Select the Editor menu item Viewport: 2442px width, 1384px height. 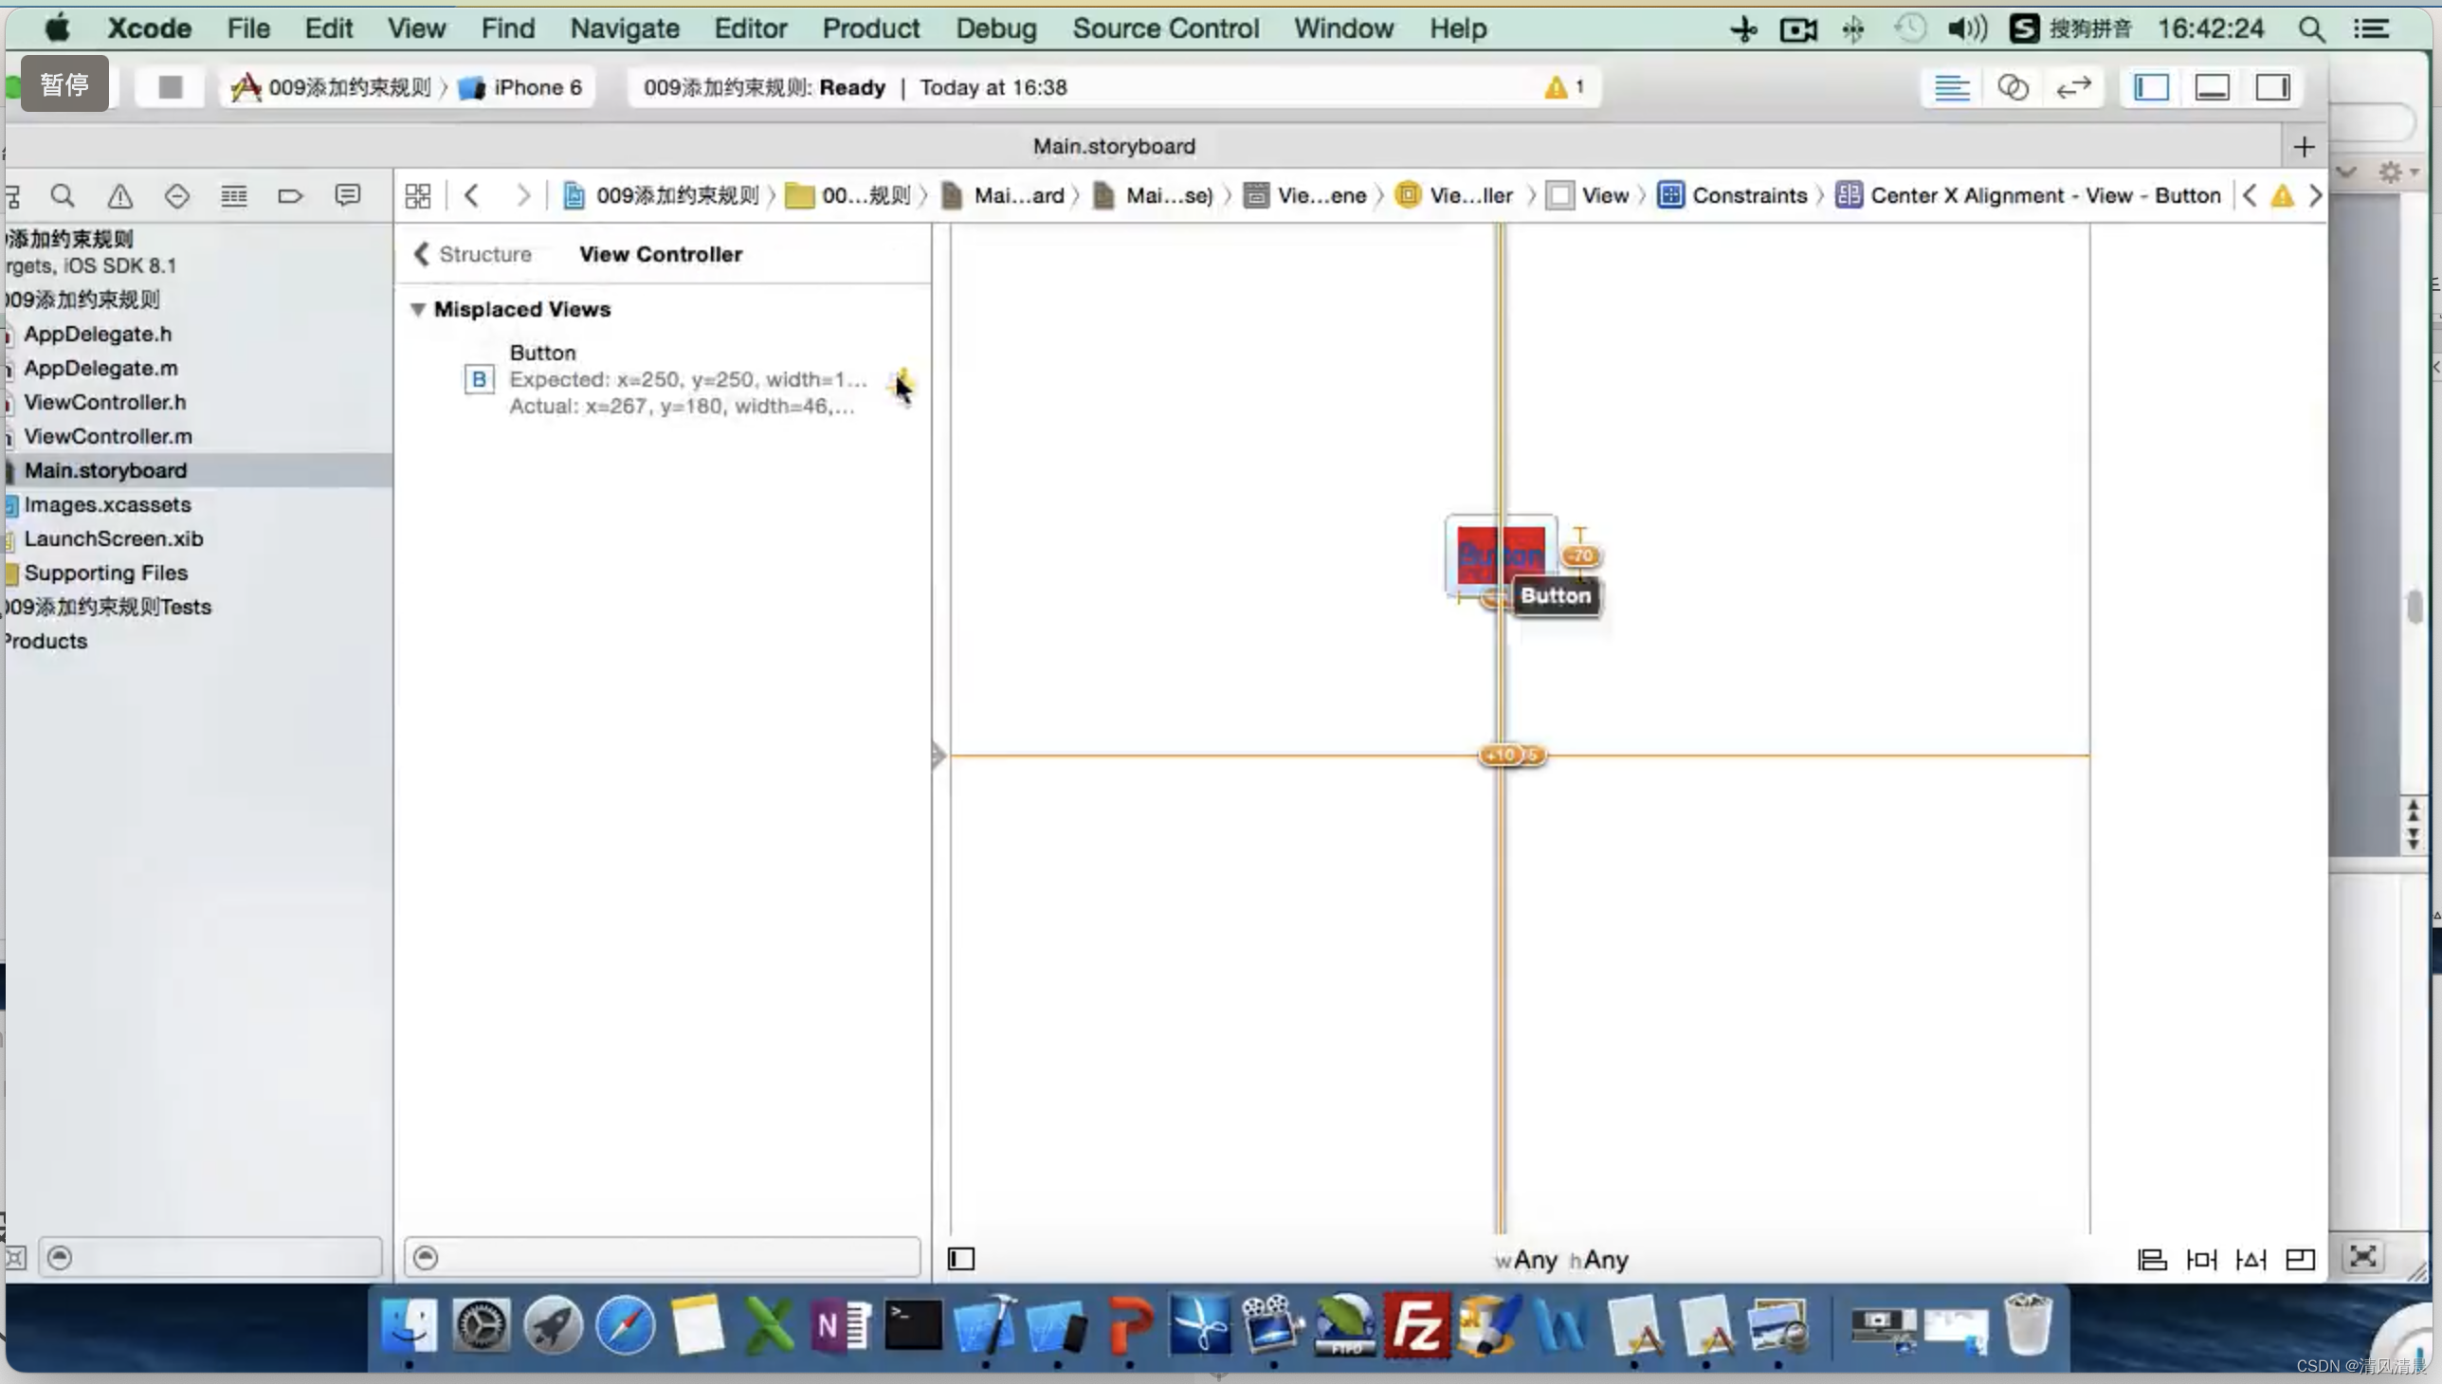[750, 28]
